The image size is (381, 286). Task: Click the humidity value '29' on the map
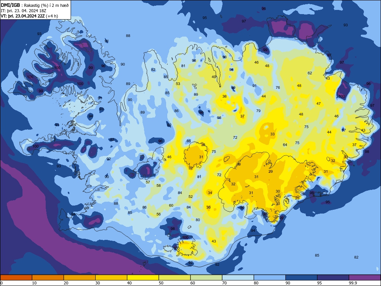pyautogui.click(x=271, y=172)
